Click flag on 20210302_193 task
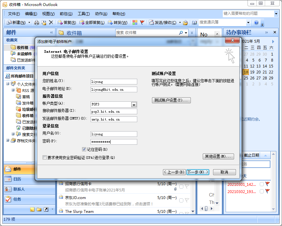This screenshot has height=226, width=282. tap(268, 191)
